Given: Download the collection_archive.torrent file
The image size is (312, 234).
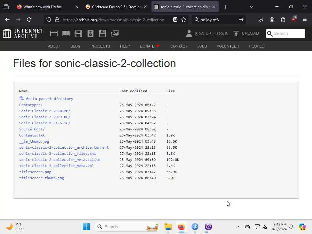Looking at the screenshot, I should coord(64,147).
